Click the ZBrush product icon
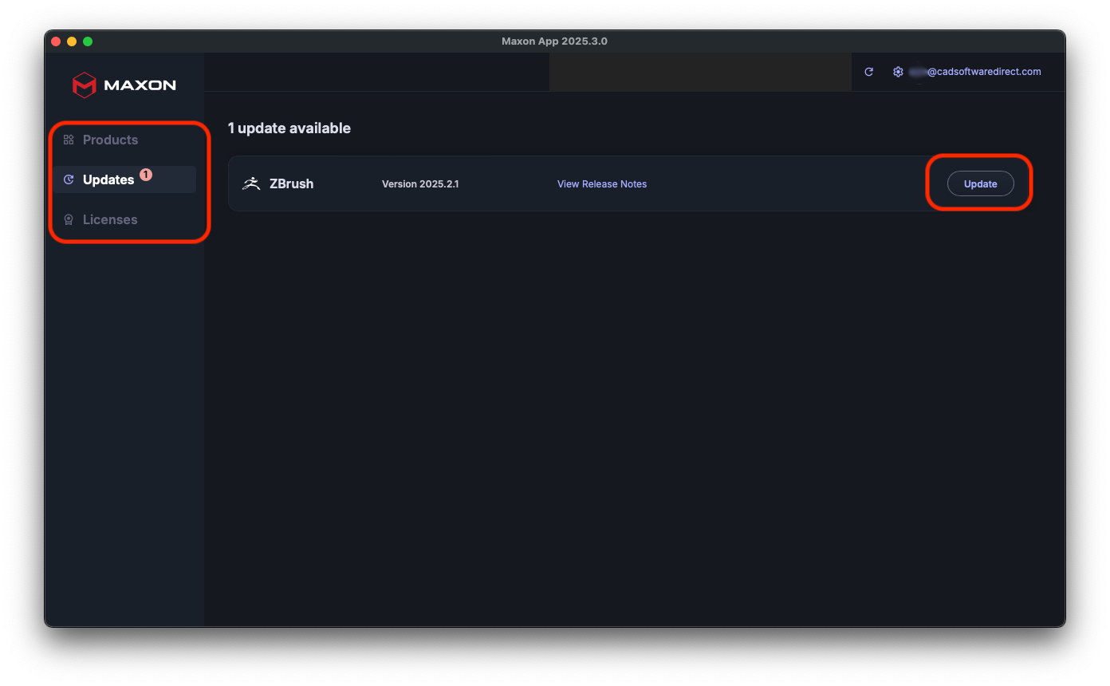Screen dimensions: 1110x686 [251, 183]
